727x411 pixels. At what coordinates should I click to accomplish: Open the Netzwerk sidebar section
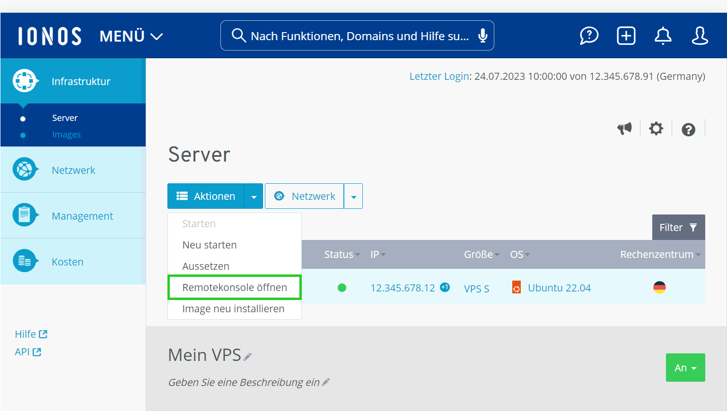point(73,170)
